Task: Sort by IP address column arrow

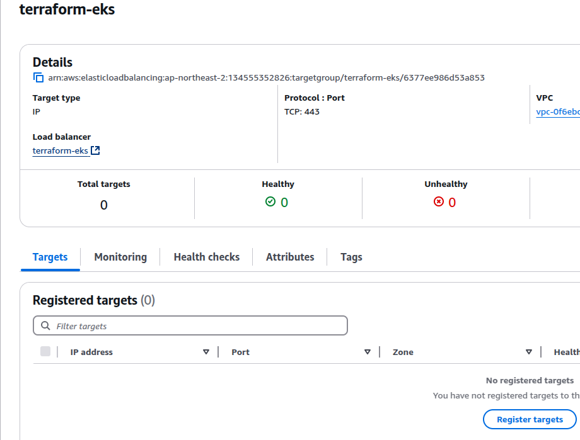Action: click(x=206, y=352)
